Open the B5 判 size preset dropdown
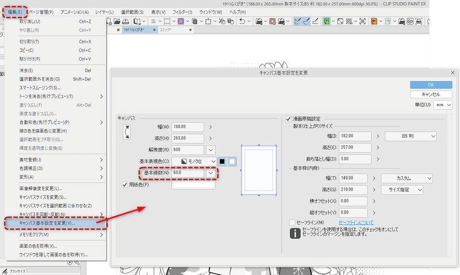 411,136
